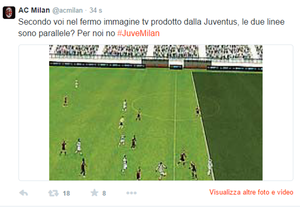Favorite the tweet with the star icon
This screenshot has height=207, width=300.
[x=94, y=193]
